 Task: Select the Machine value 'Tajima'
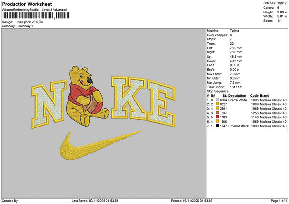click(x=235, y=31)
